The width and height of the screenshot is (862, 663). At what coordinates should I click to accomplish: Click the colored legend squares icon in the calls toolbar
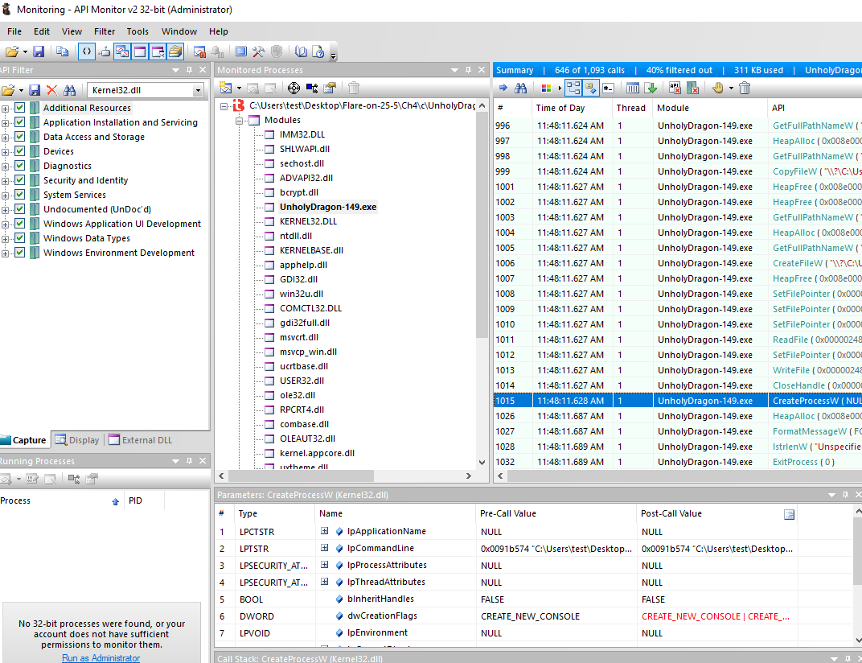click(x=545, y=89)
